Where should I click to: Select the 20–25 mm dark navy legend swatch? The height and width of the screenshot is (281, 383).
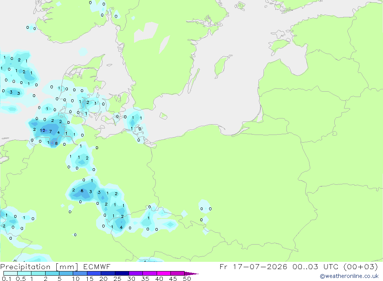[x=108, y=273]
